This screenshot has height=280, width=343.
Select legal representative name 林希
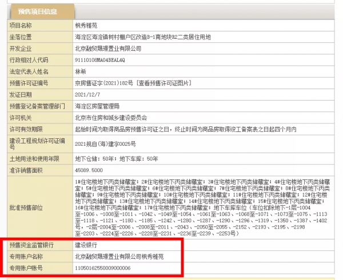pyautogui.click(x=81, y=71)
